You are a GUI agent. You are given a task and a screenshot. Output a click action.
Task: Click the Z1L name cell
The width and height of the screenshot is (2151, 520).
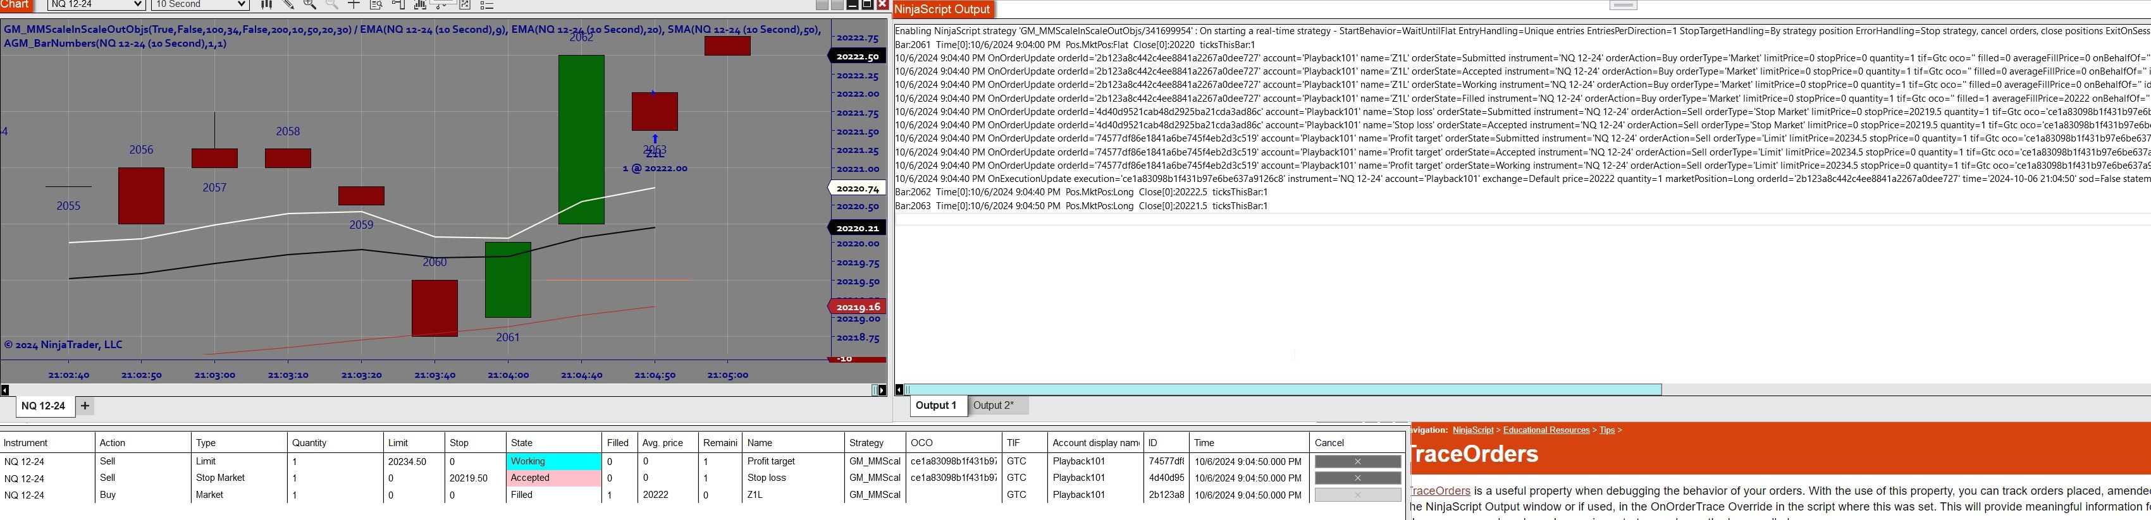pyautogui.click(x=792, y=495)
